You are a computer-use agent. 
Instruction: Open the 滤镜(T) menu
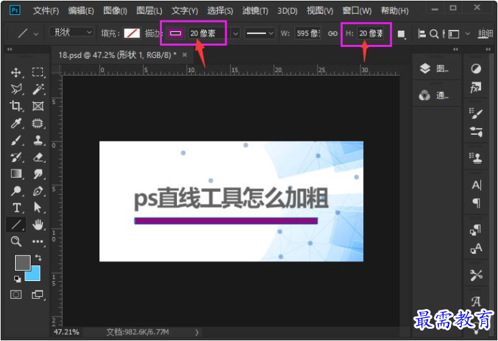tap(255, 11)
